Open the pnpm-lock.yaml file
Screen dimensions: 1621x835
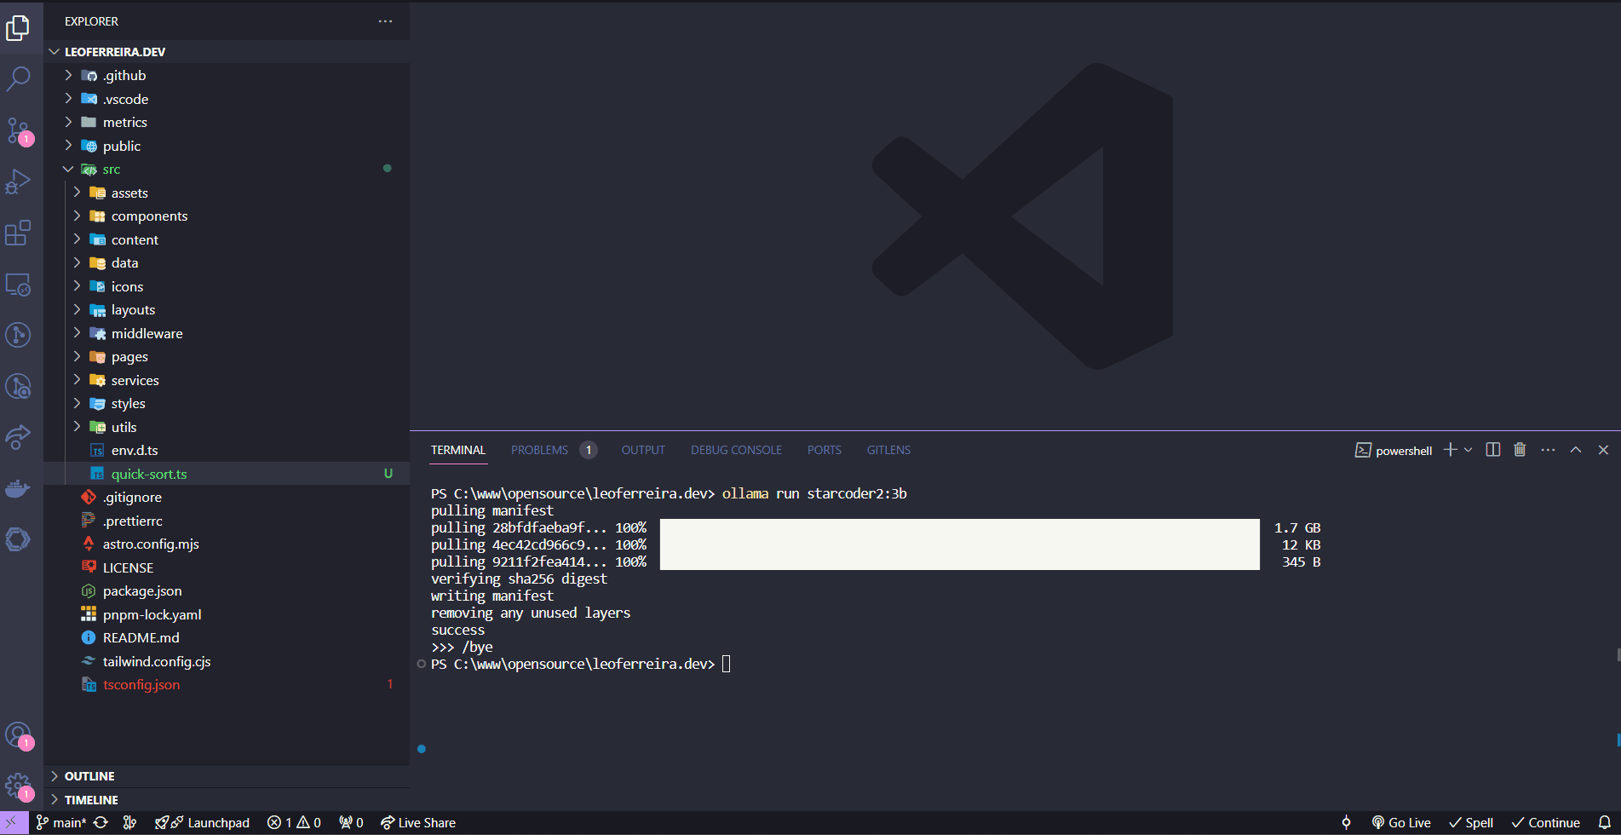[x=227, y=614]
